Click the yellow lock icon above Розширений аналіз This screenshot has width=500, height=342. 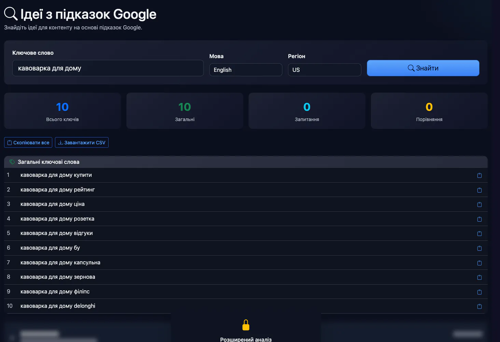coord(246,325)
